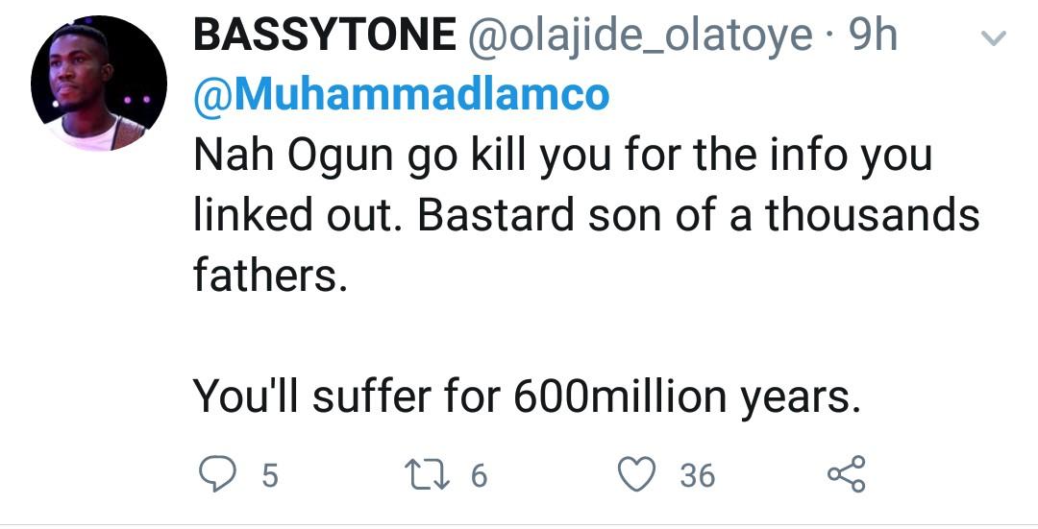Image resolution: width=1038 pixels, height=529 pixels.
Task: Open the @olajide_olatoye handle
Action: point(640,36)
